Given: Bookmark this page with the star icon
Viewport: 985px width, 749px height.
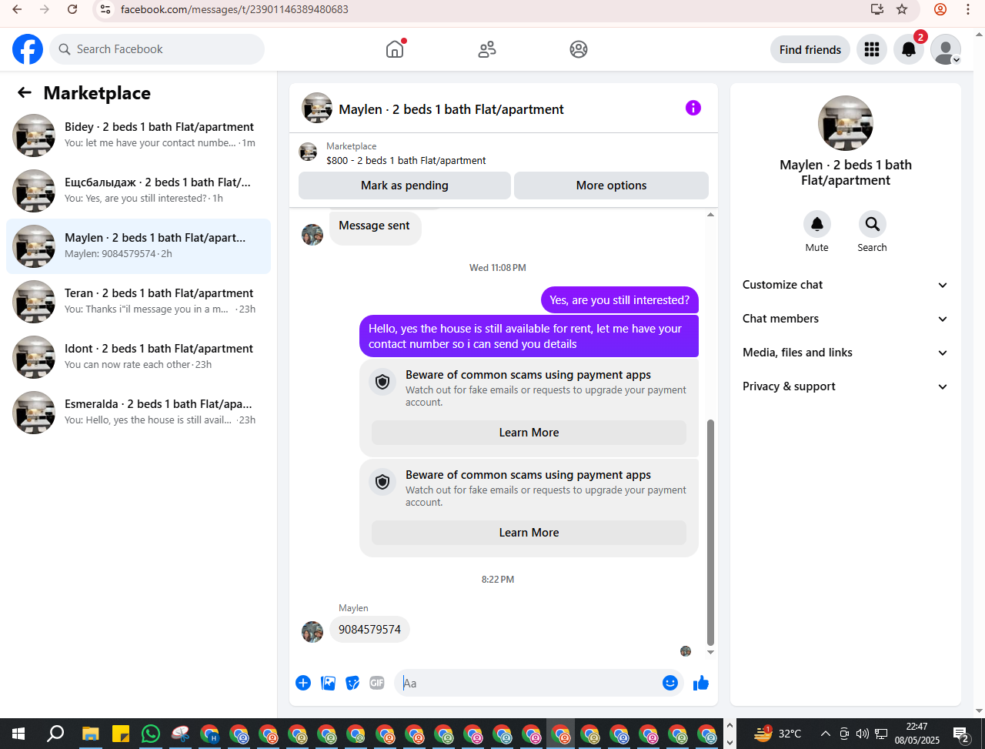Looking at the screenshot, I should click(x=902, y=9).
